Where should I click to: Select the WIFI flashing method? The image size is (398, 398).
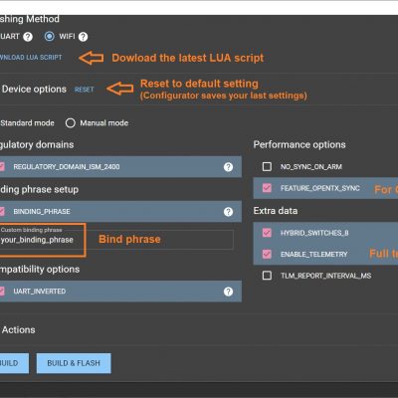[50, 36]
